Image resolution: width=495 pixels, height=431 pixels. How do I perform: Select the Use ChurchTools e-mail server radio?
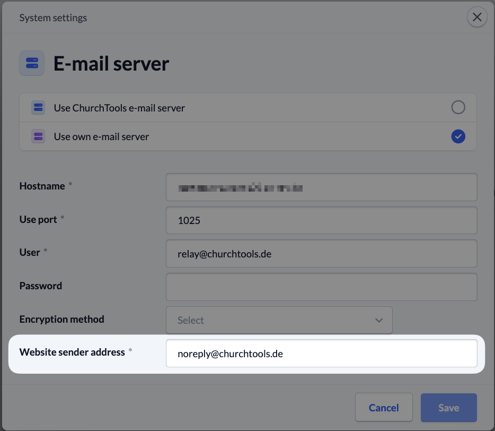click(x=458, y=107)
